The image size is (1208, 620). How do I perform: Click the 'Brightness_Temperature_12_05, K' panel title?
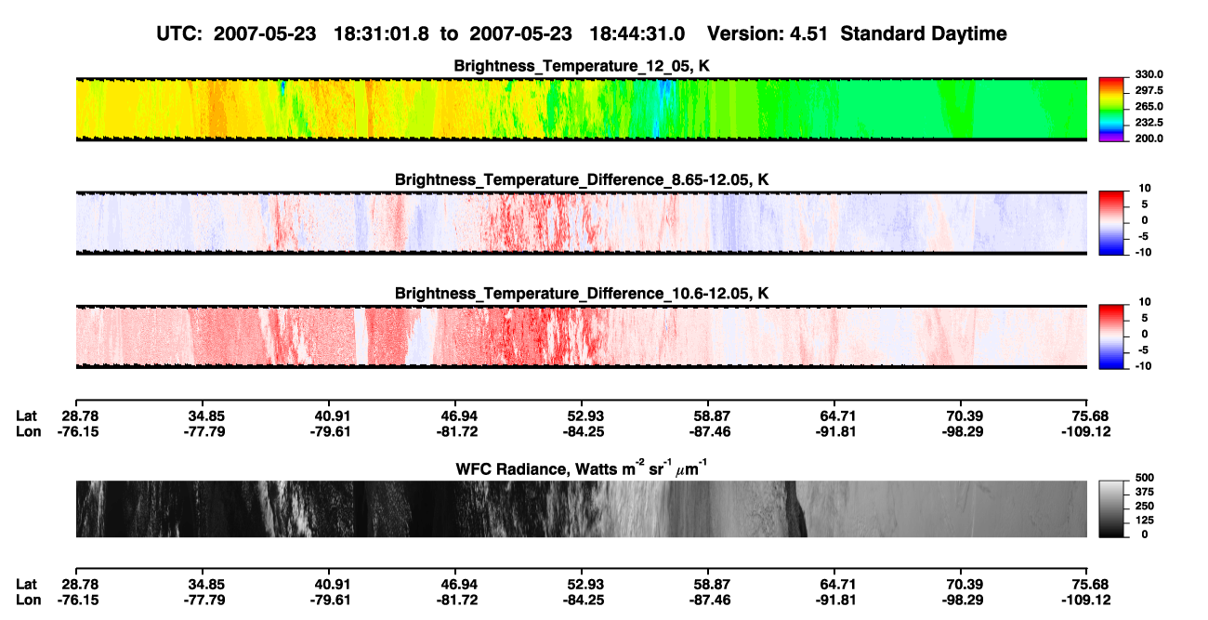pyautogui.click(x=582, y=65)
